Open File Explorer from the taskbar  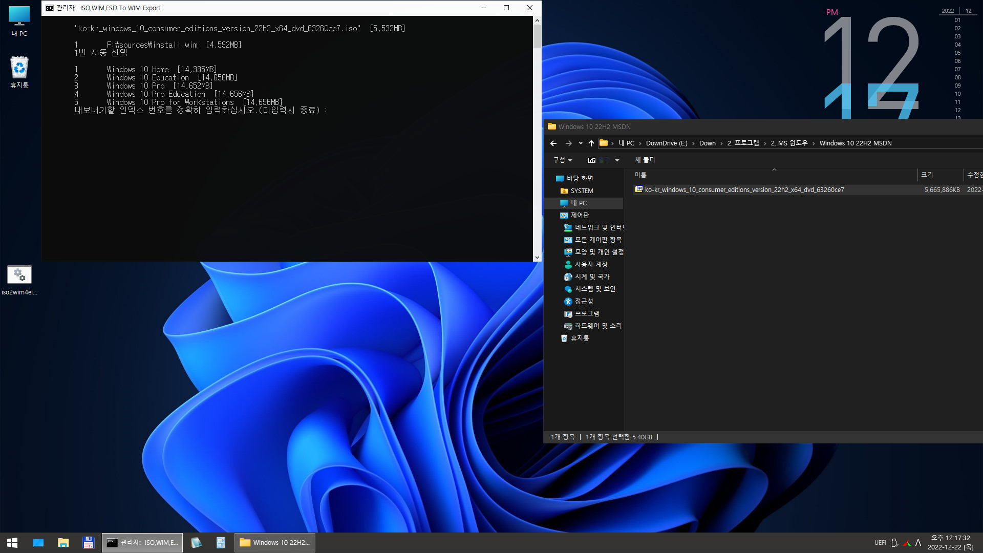[63, 543]
